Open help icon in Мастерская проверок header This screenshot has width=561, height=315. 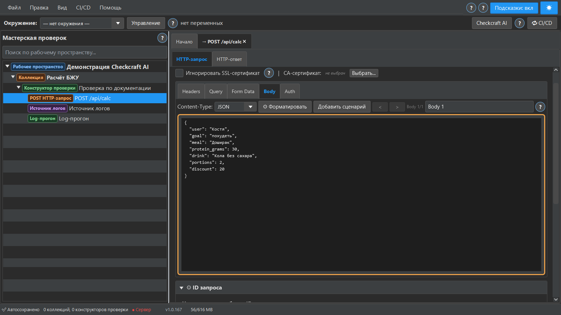coord(162,38)
